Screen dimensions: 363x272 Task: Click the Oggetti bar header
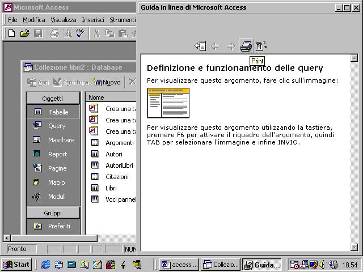click(x=53, y=99)
